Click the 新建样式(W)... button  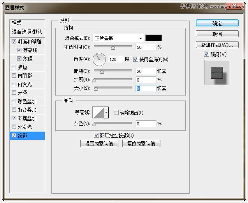pyautogui.click(x=217, y=45)
